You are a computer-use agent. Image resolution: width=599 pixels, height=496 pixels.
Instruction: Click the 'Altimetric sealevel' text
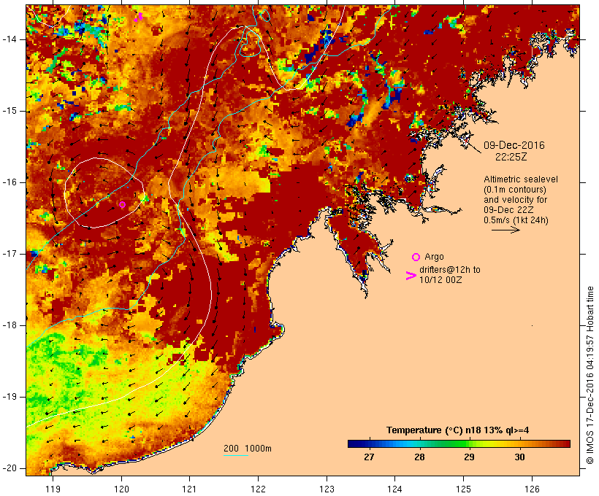(x=521, y=179)
